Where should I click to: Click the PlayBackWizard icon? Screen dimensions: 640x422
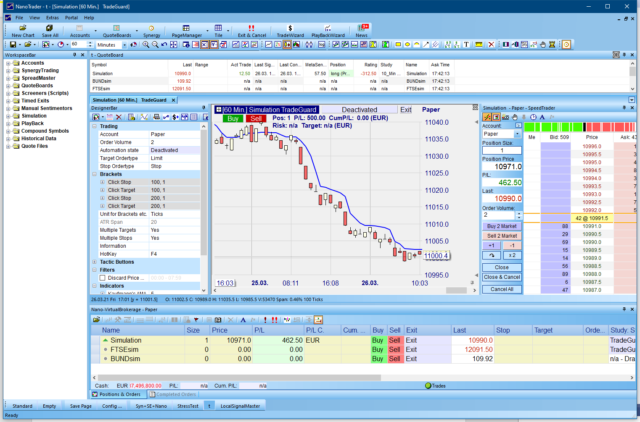click(x=328, y=29)
